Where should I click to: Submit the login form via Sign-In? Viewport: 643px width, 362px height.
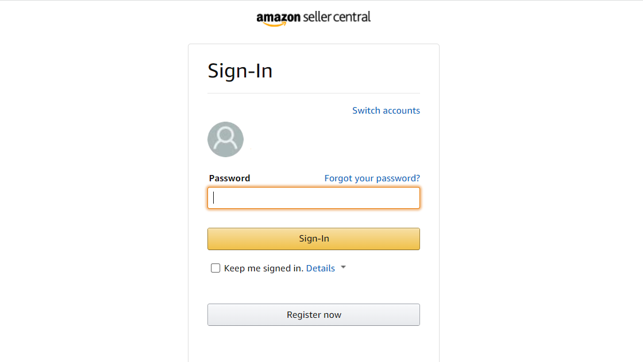coord(314,239)
